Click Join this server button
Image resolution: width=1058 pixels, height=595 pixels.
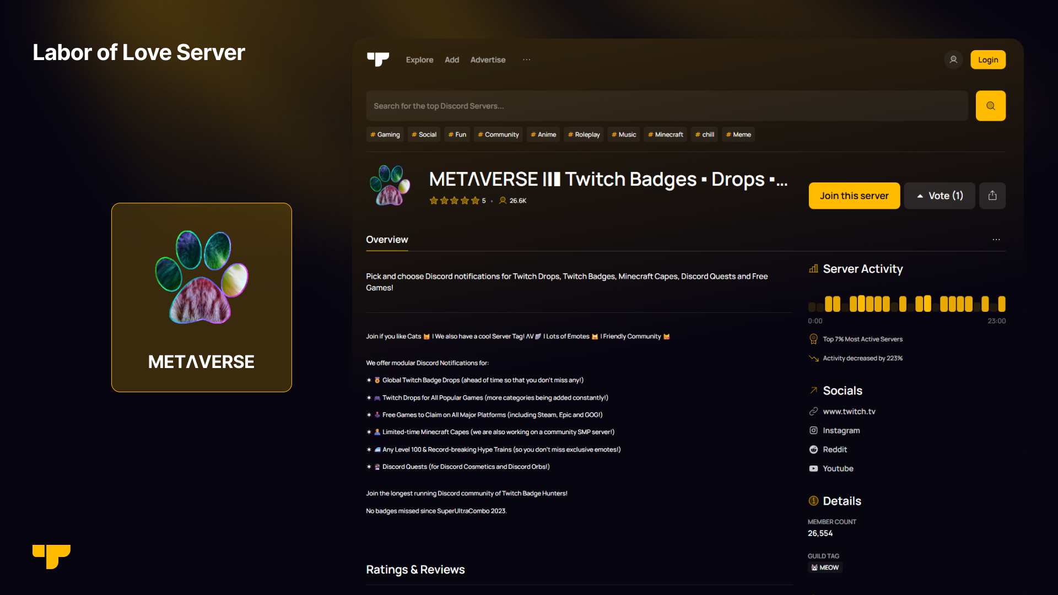pyautogui.click(x=854, y=196)
